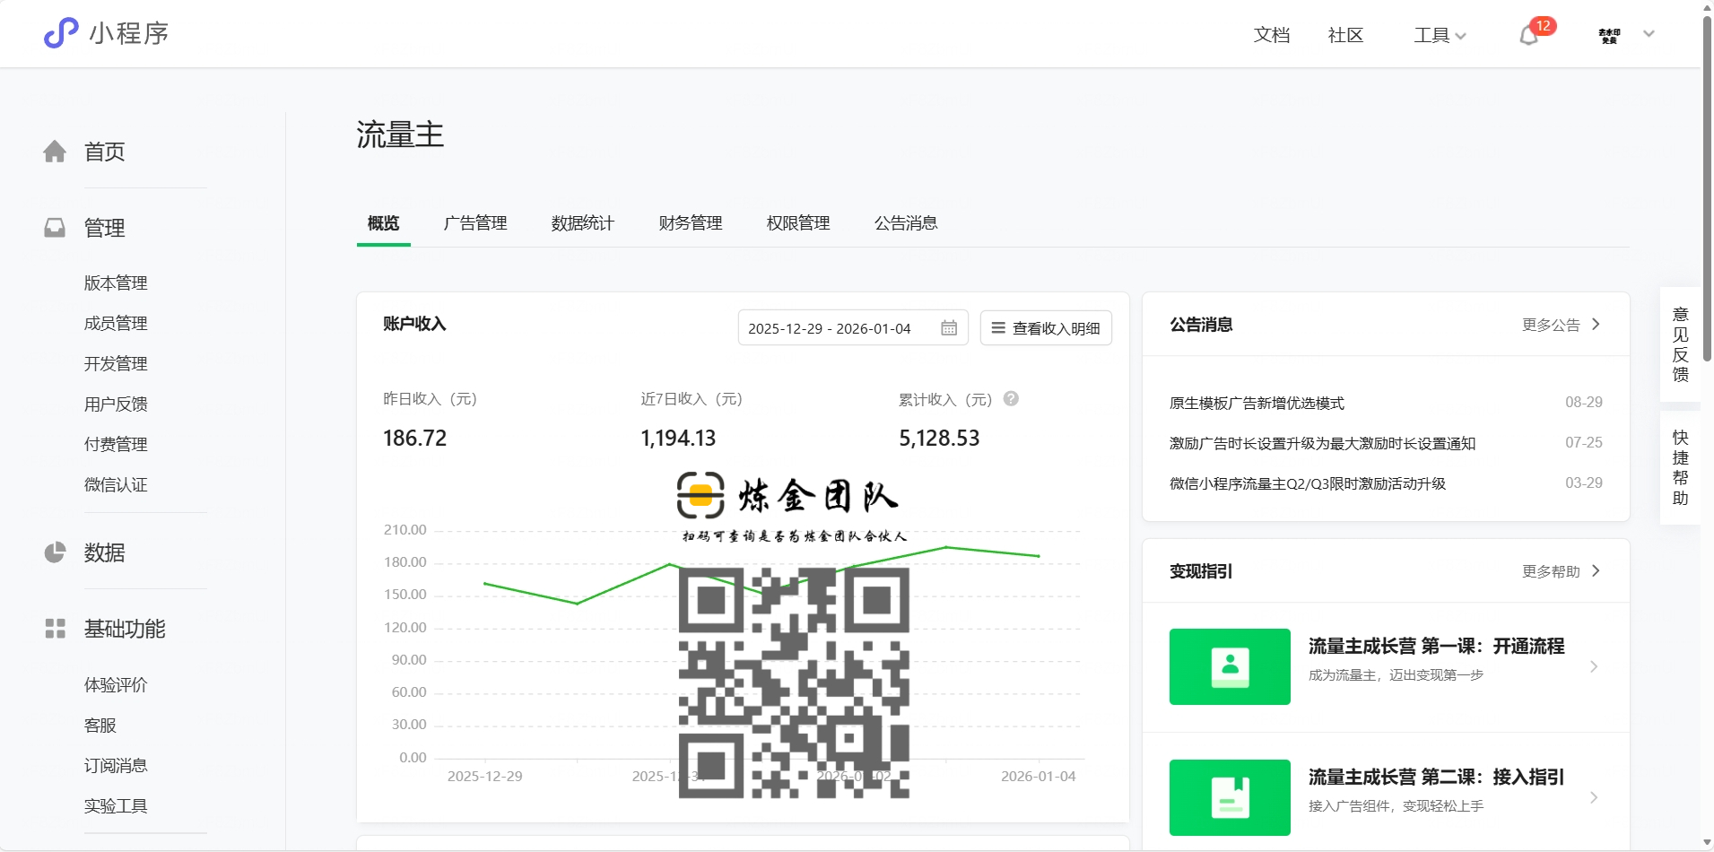Viewport: 1714px width, 852px height.
Task: Open the 原生模板广告新增优选模式 announcement
Action: point(1257,404)
